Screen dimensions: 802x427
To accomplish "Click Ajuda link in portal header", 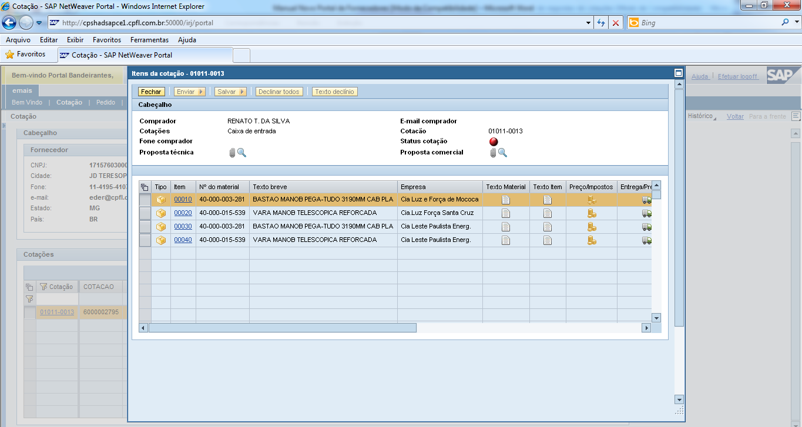I will coord(700,76).
